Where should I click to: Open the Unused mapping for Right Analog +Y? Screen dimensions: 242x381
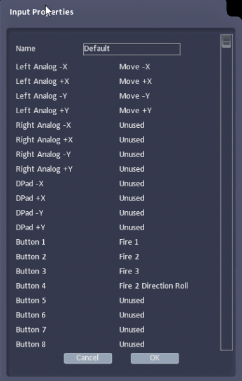coord(132,169)
